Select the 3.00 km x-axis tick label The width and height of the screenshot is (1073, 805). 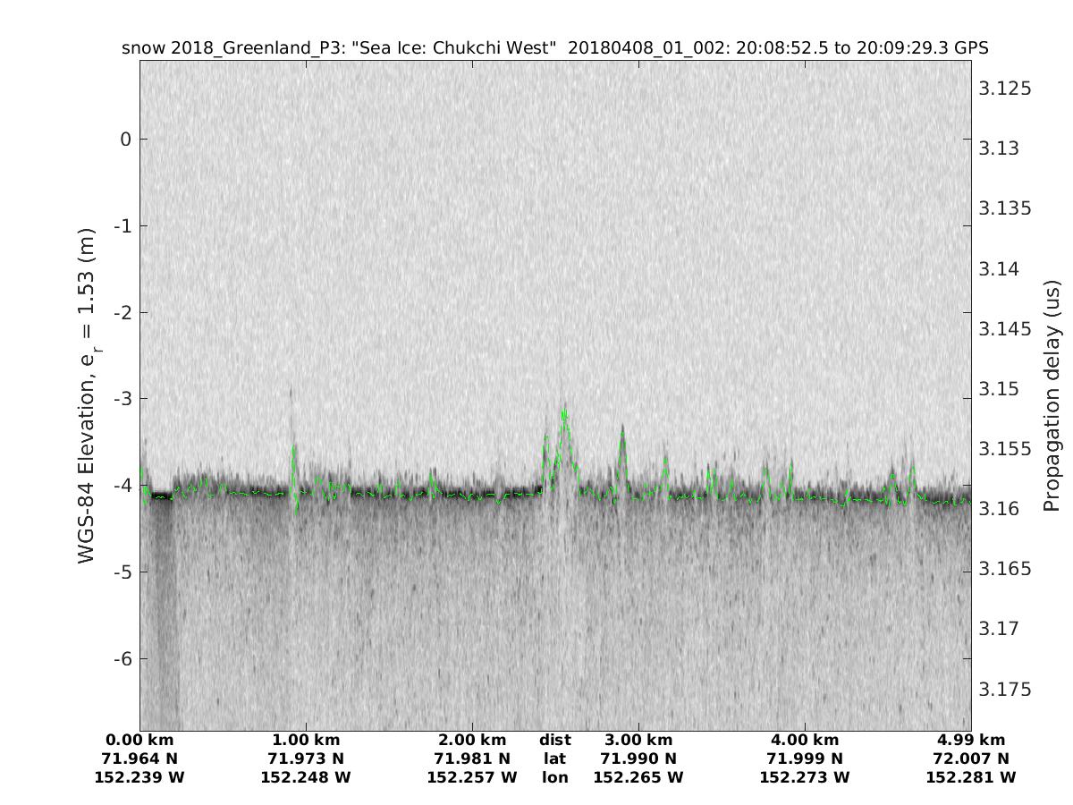pyautogui.click(x=638, y=741)
